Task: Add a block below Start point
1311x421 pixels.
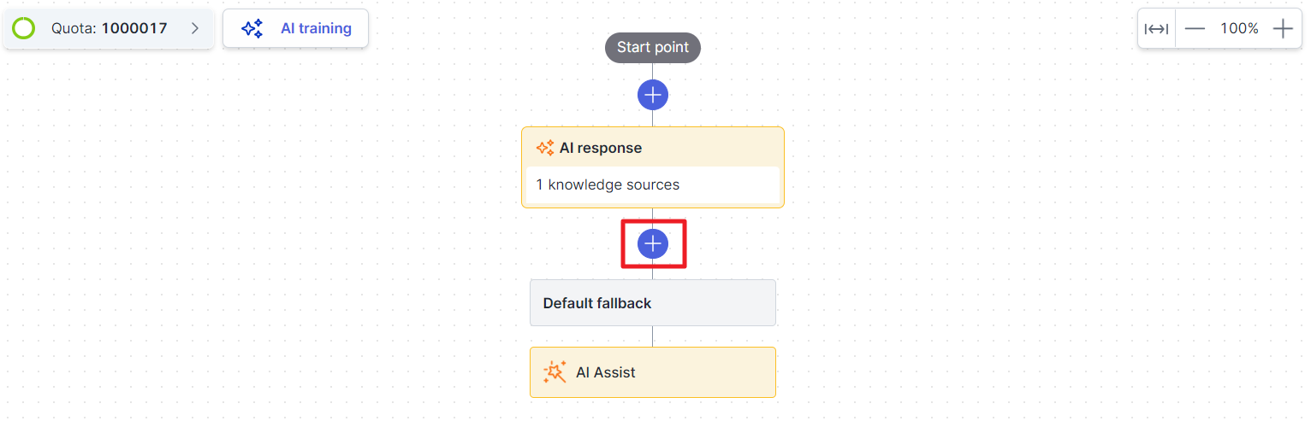Action: [x=652, y=95]
